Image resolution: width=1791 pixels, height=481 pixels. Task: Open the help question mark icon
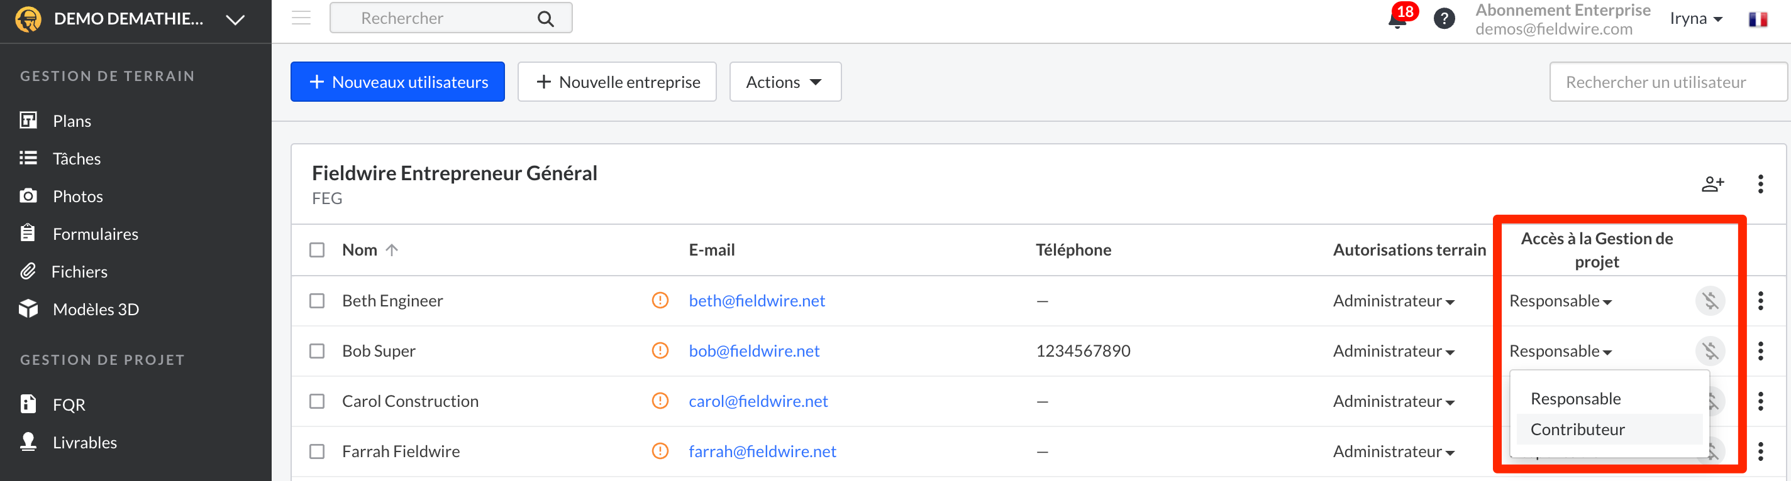coord(1444,19)
